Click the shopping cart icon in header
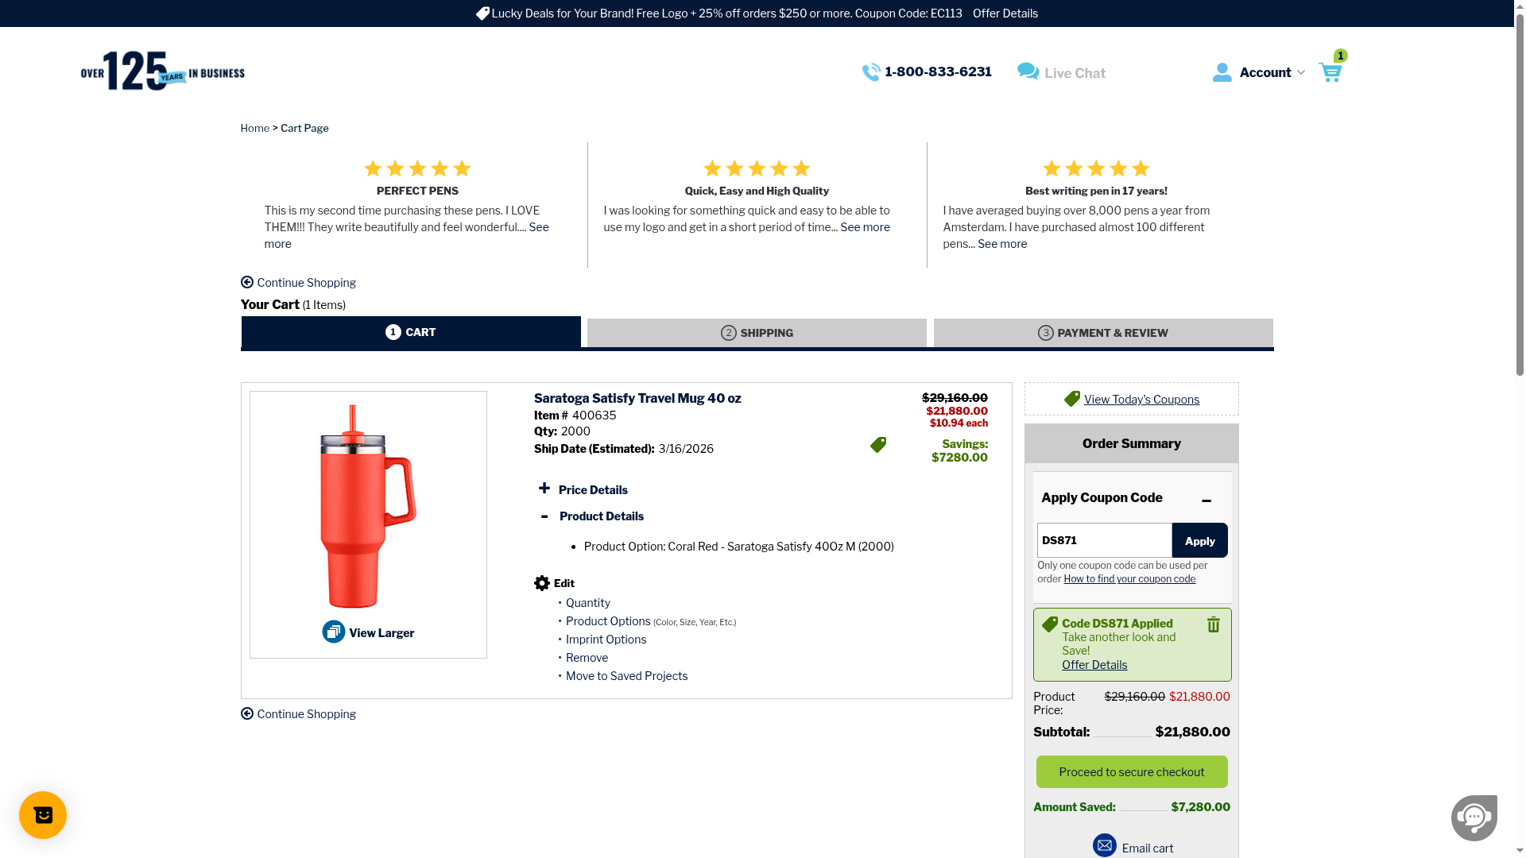1526x858 pixels. (x=1330, y=72)
